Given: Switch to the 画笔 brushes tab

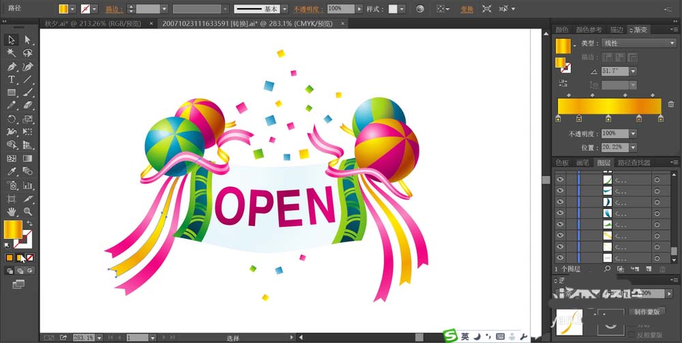Looking at the screenshot, I should [582, 163].
